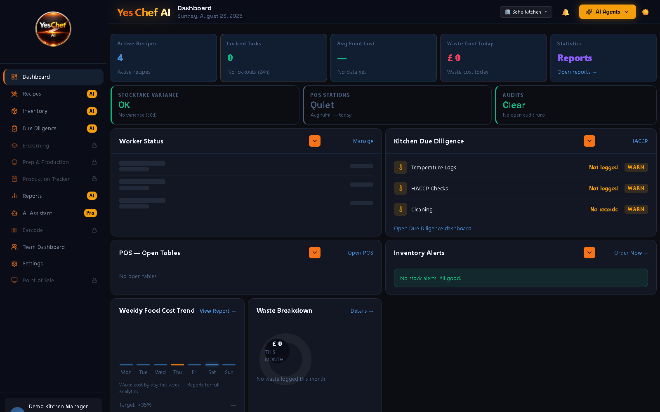
Task: Click the Thu bar in weekly chart
Action: [x=177, y=365]
